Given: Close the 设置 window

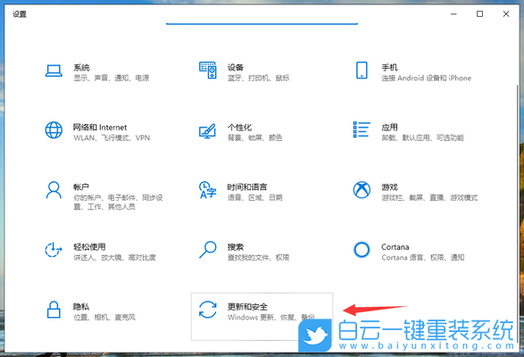Looking at the screenshot, I should tap(506, 13).
